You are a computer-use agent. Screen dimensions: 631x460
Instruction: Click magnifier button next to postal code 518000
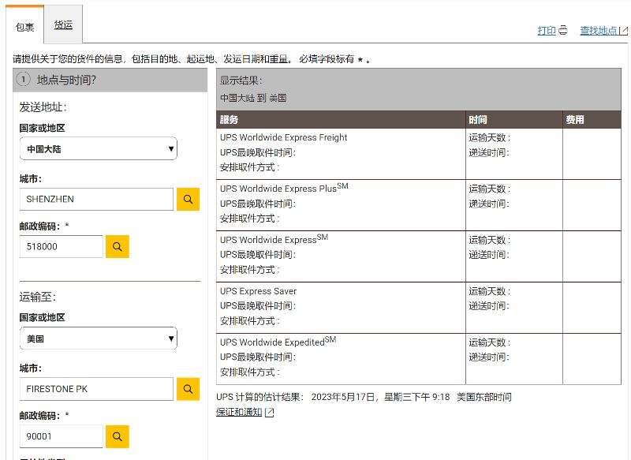pyautogui.click(x=117, y=246)
